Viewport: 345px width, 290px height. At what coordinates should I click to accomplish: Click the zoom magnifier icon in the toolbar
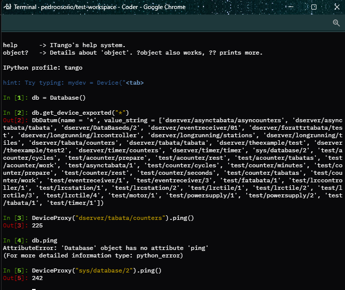point(336,23)
